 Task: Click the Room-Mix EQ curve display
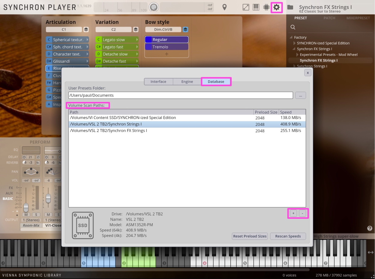[31, 150]
